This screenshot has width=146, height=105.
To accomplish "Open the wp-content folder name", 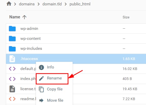I will [x=30, y=39].
